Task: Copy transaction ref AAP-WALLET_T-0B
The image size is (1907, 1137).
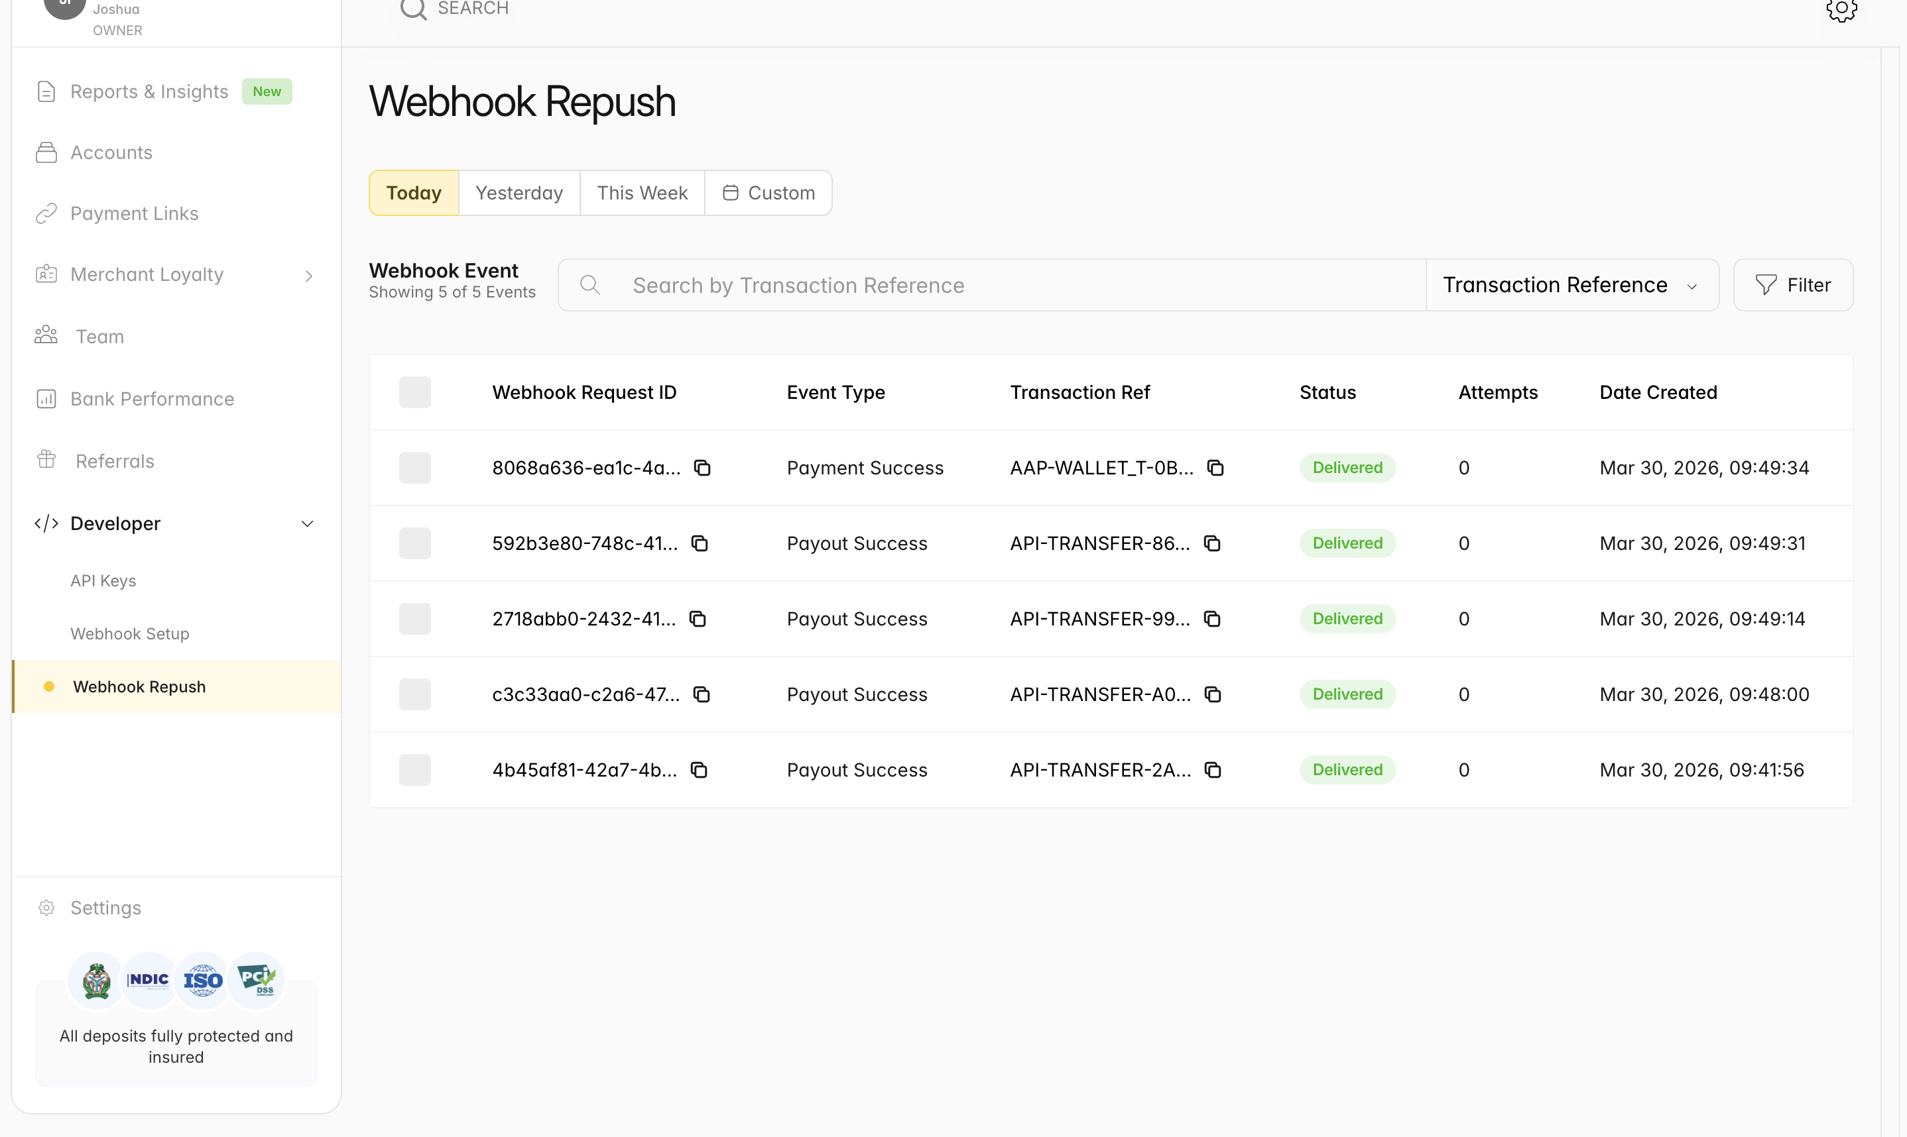Action: tap(1215, 467)
